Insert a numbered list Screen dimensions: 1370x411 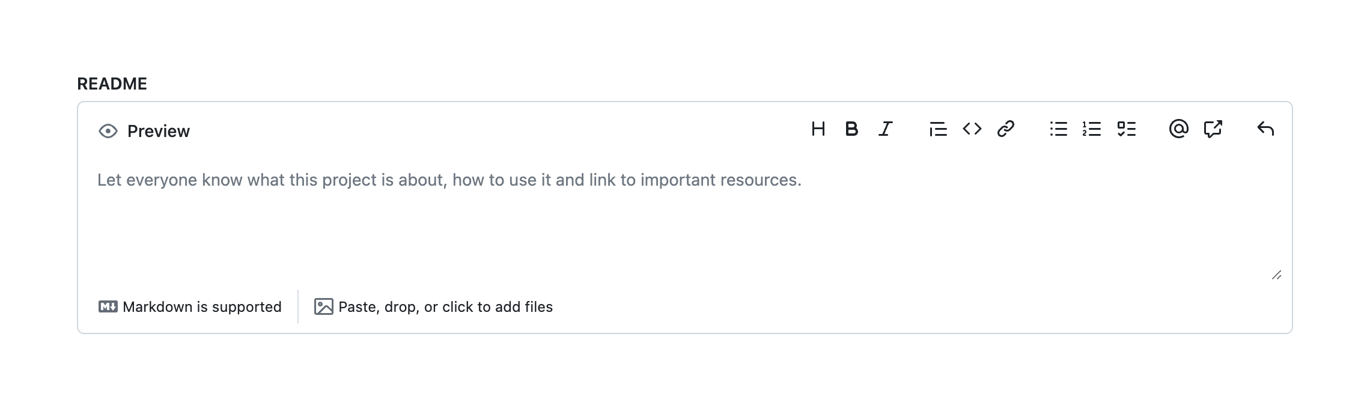click(1092, 129)
